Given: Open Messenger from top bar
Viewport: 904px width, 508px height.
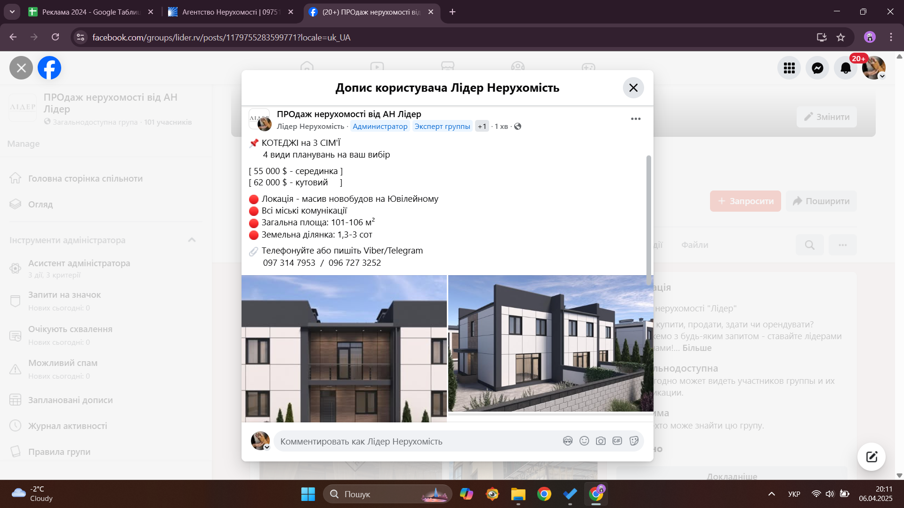Looking at the screenshot, I should [x=817, y=68].
